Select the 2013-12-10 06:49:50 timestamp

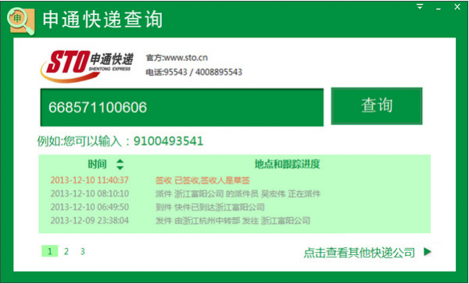(89, 207)
